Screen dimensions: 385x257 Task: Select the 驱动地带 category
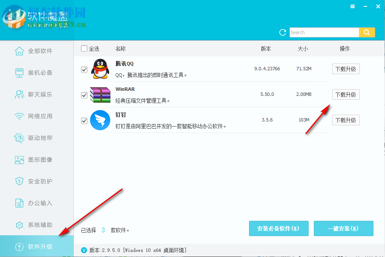pos(37,138)
